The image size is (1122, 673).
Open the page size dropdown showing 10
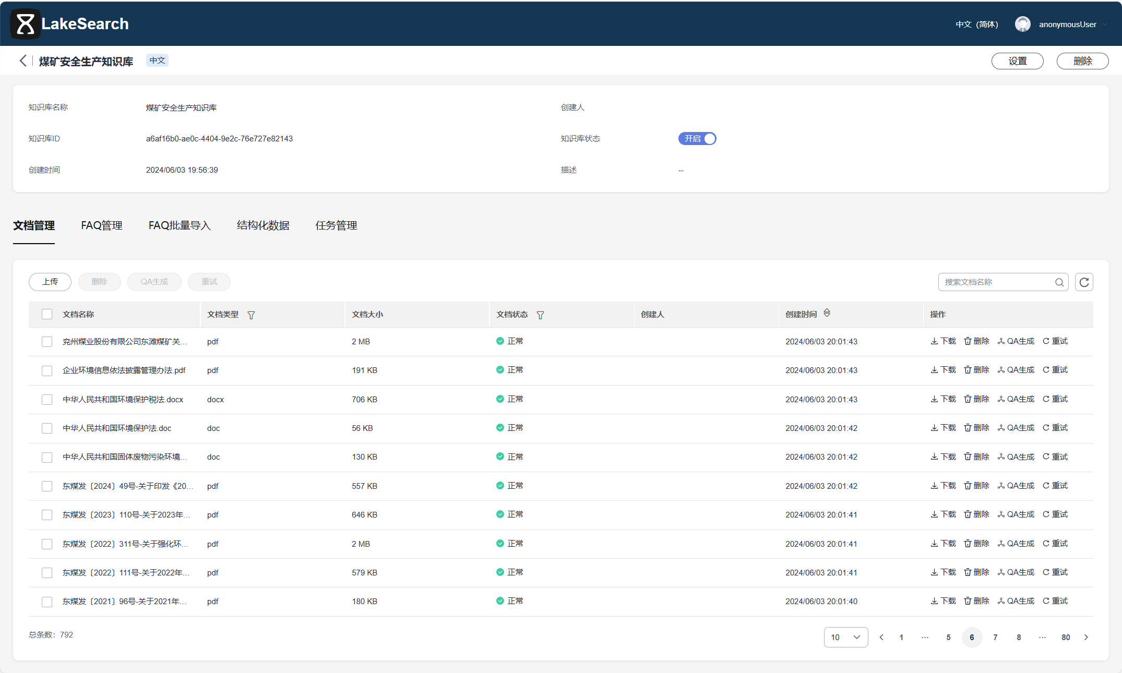click(x=845, y=637)
